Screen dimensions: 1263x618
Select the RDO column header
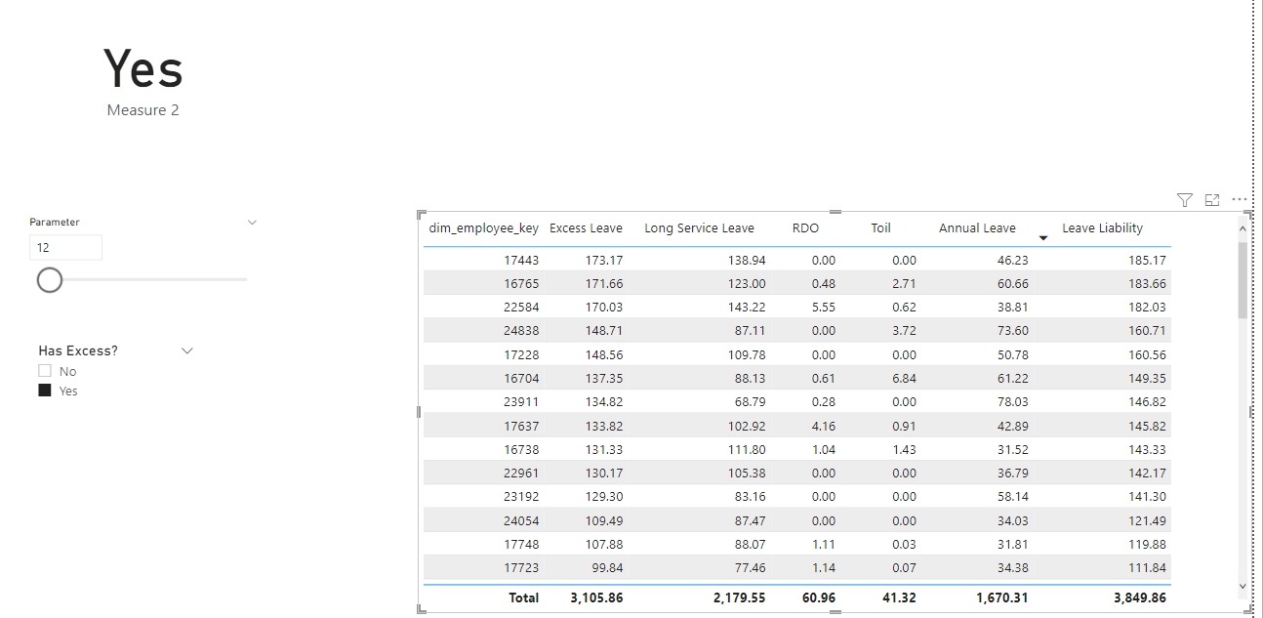805,228
